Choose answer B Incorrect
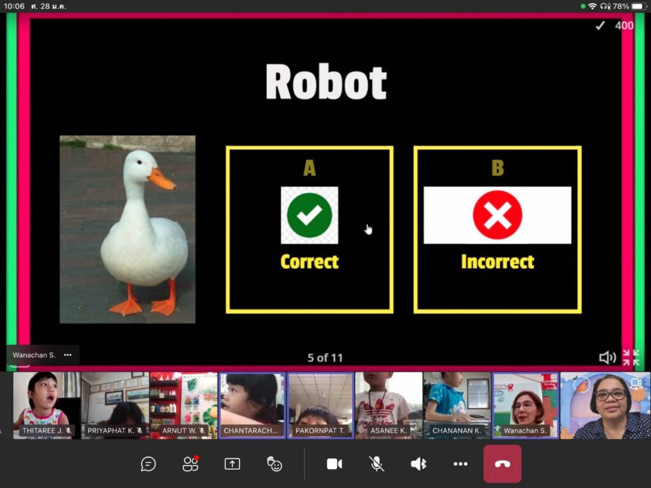Screen dimensions: 651x488 click(497, 229)
